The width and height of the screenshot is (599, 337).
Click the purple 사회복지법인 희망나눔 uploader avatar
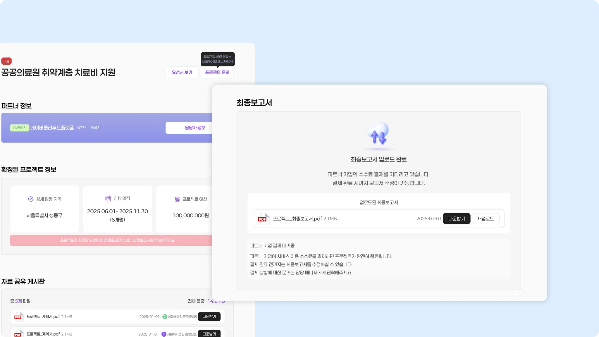pos(164,334)
